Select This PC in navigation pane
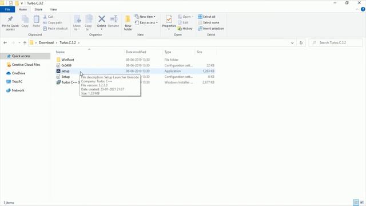This screenshot has height=206, width=366. coord(14,82)
